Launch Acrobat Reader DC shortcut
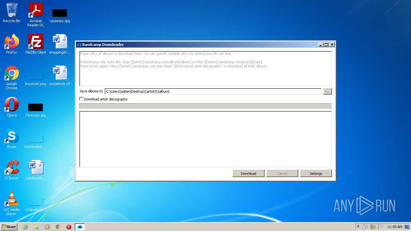The width and height of the screenshot is (411, 231). coord(36,15)
